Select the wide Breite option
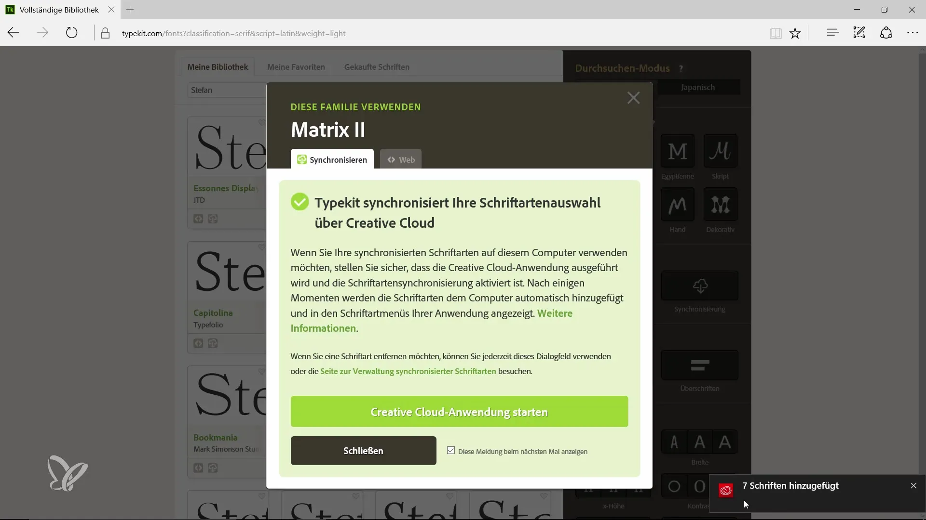Viewport: 926px width, 520px height. click(x=725, y=442)
